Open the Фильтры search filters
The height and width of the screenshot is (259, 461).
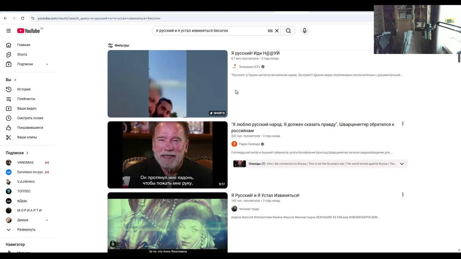coord(118,45)
